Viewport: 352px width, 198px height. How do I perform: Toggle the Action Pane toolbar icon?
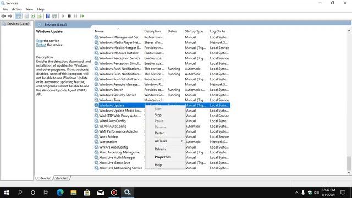coord(54,16)
